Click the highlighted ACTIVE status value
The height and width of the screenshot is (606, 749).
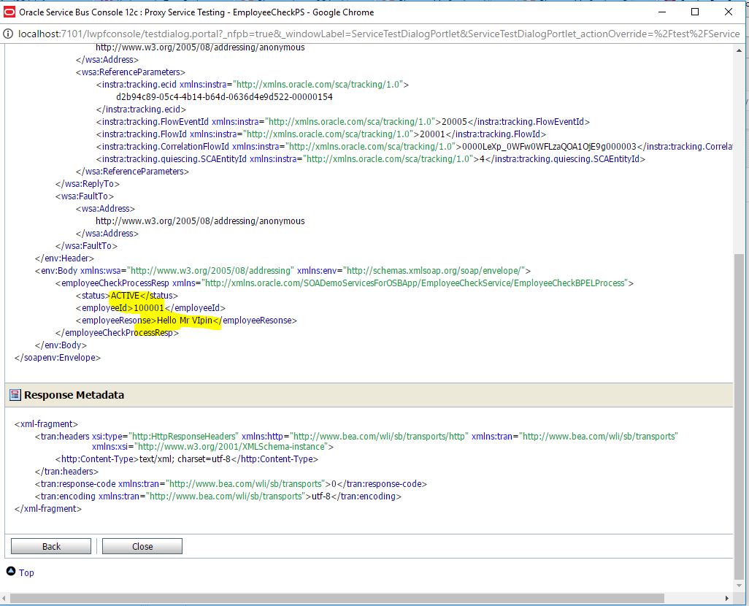125,296
